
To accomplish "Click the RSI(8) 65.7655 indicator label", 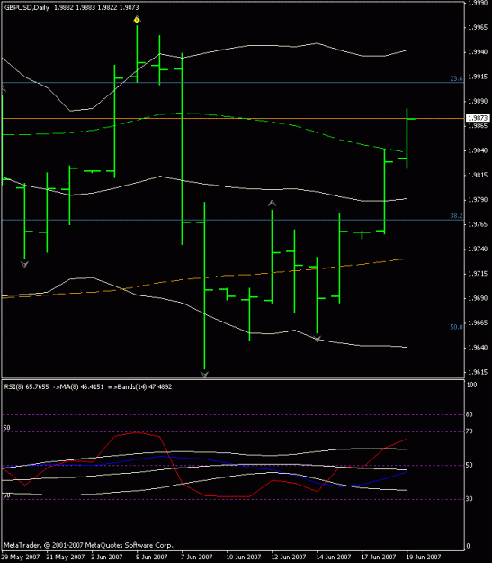I will (x=27, y=386).
